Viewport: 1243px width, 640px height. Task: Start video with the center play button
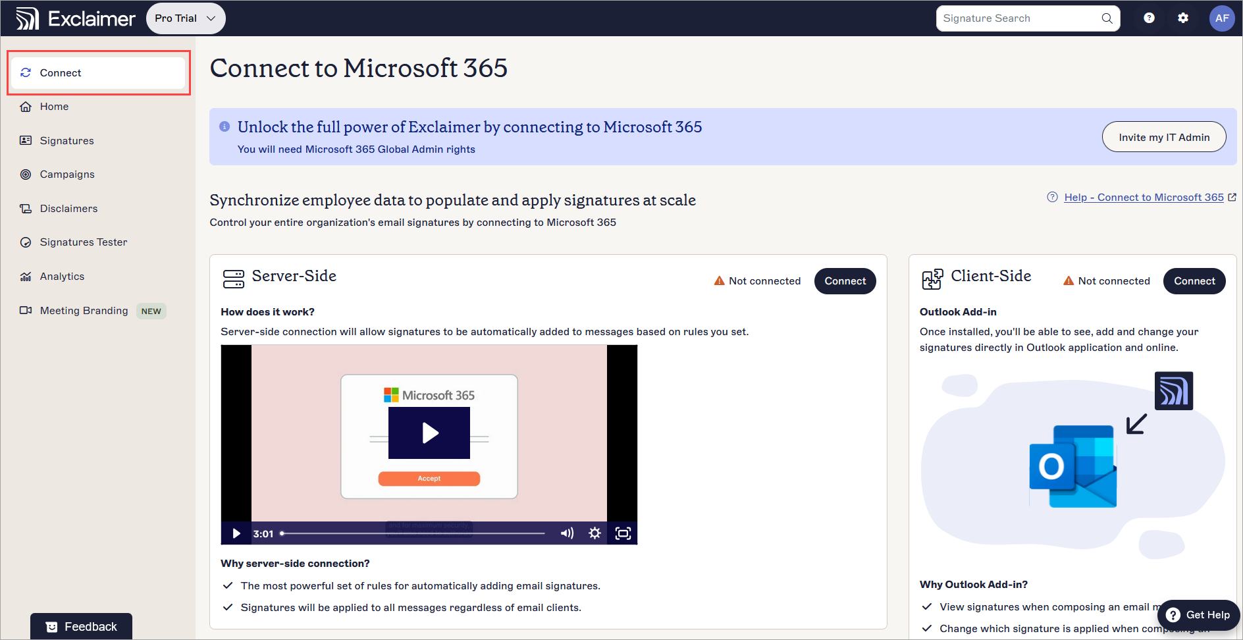tap(429, 433)
